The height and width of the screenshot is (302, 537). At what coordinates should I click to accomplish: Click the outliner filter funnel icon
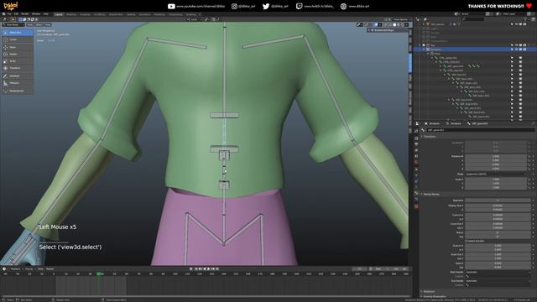click(525, 19)
